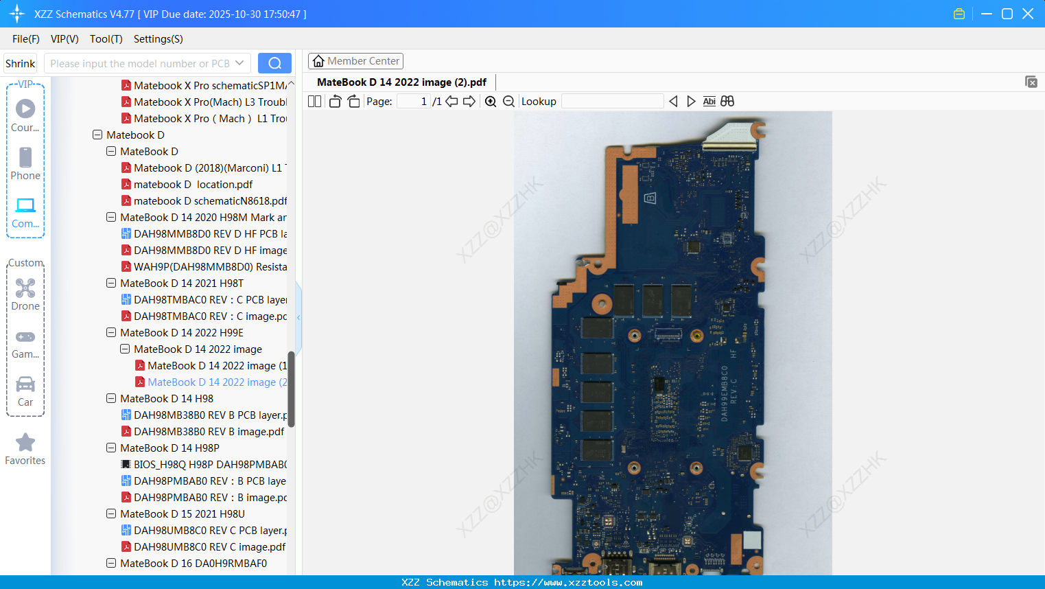Open BIOS_H98Q H98P DAH98PMBAB0 file
This screenshot has height=589, width=1045.
tap(204, 465)
